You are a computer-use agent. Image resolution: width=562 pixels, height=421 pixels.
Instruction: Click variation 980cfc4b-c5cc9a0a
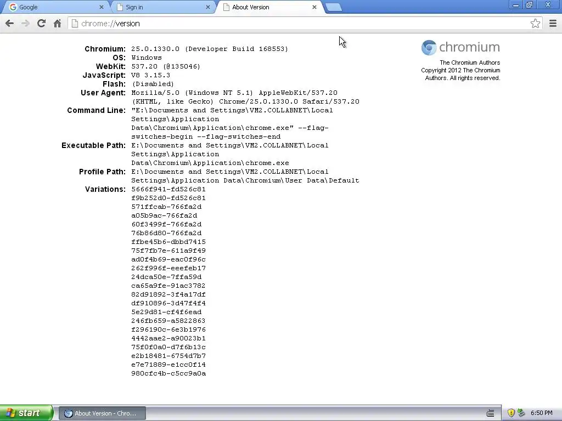168,373
